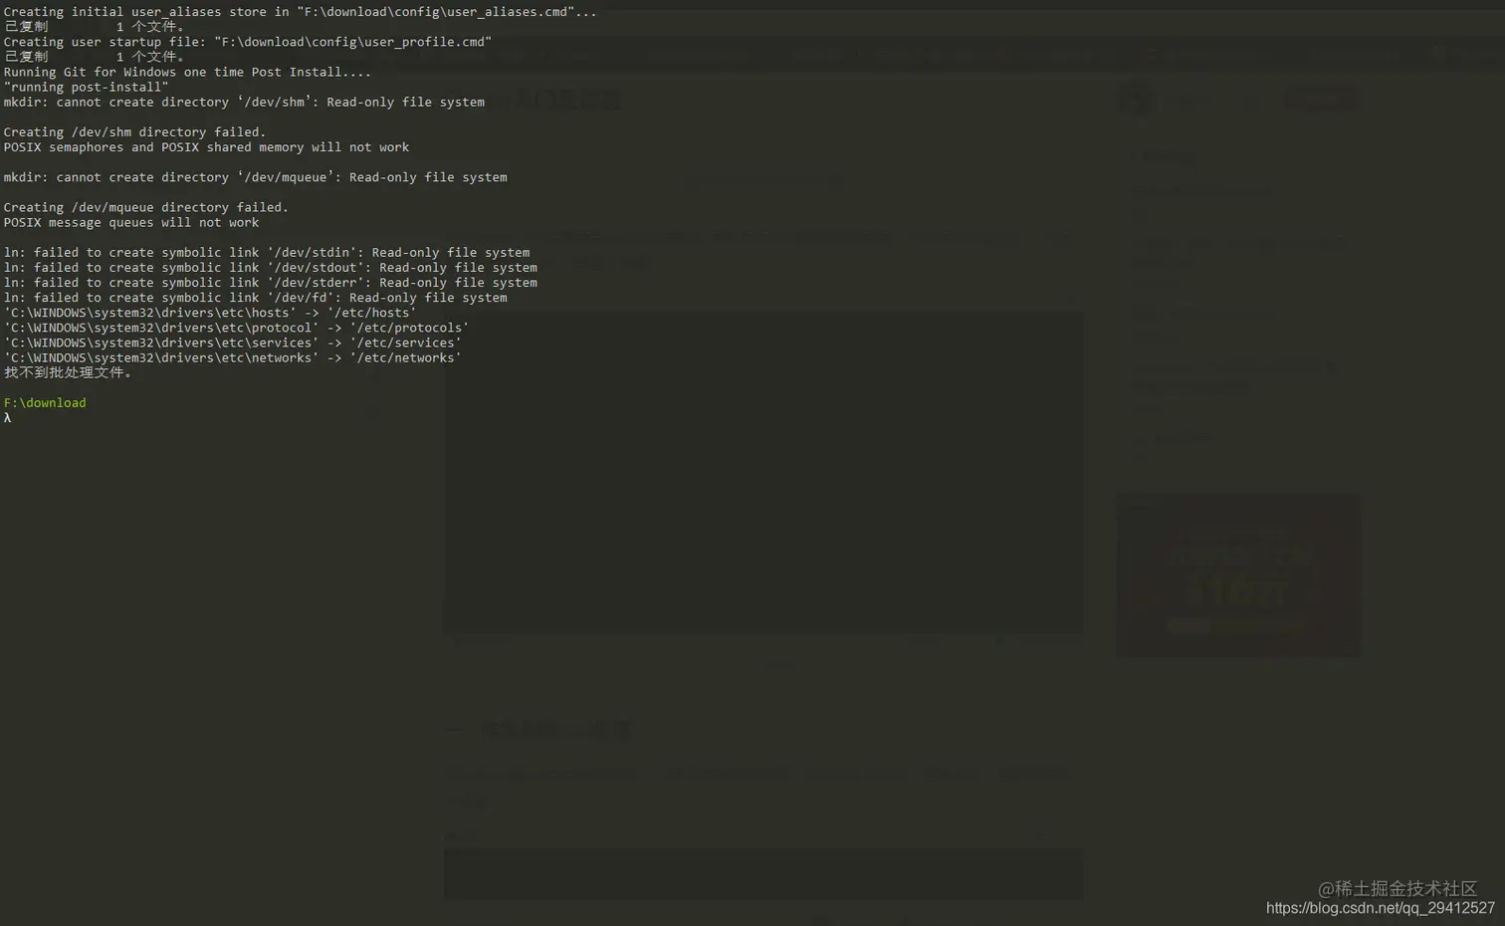Click the ln error for '/dev/stderr'
Viewport: 1505px width, 926px height.
270,282
